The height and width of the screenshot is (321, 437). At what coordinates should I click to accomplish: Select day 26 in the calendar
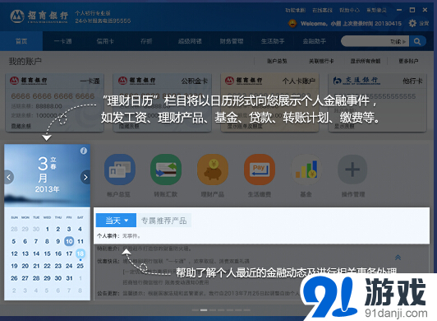(x=14, y=278)
